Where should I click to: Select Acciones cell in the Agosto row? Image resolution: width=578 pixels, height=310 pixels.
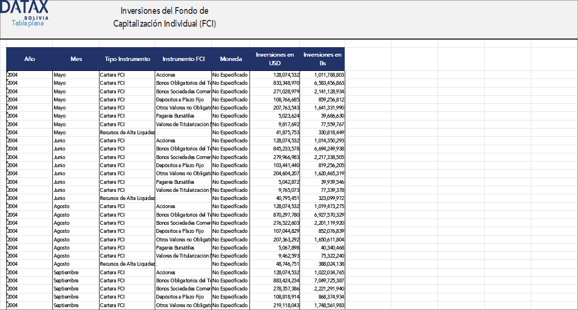point(183,206)
